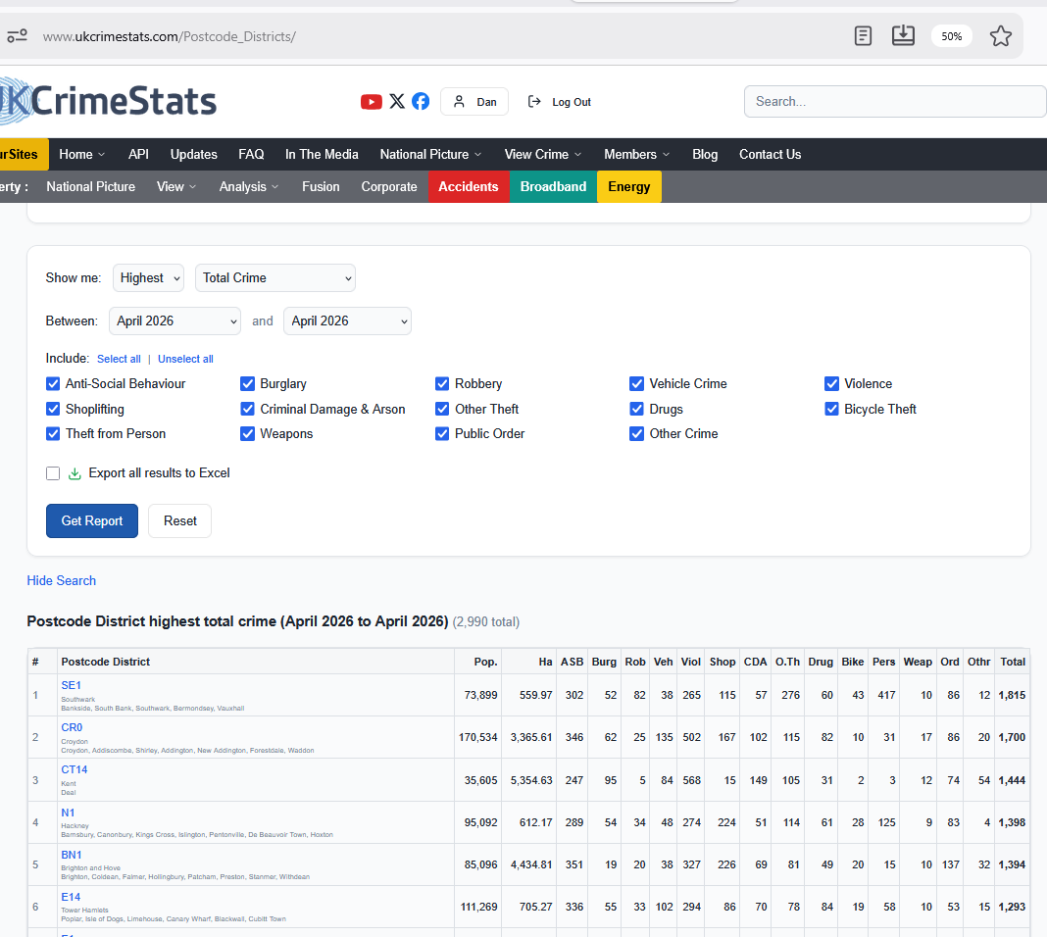Viewport: 1047px width, 937px height.
Task: Open the Corporate tab
Action: [389, 187]
